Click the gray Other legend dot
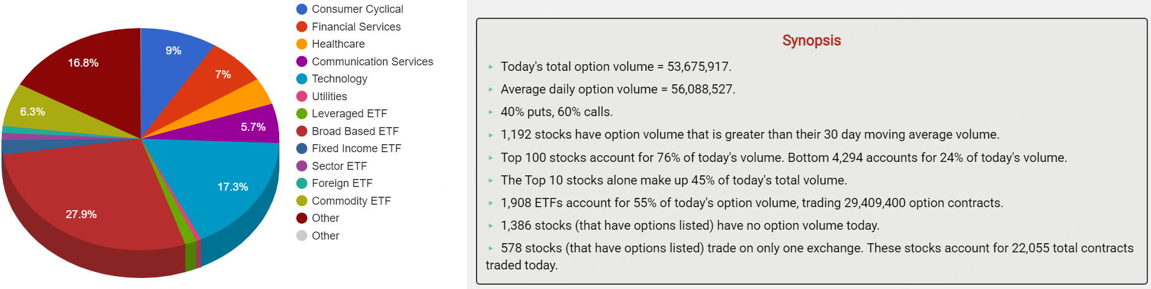1151x289 pixels. pos(302,236)
